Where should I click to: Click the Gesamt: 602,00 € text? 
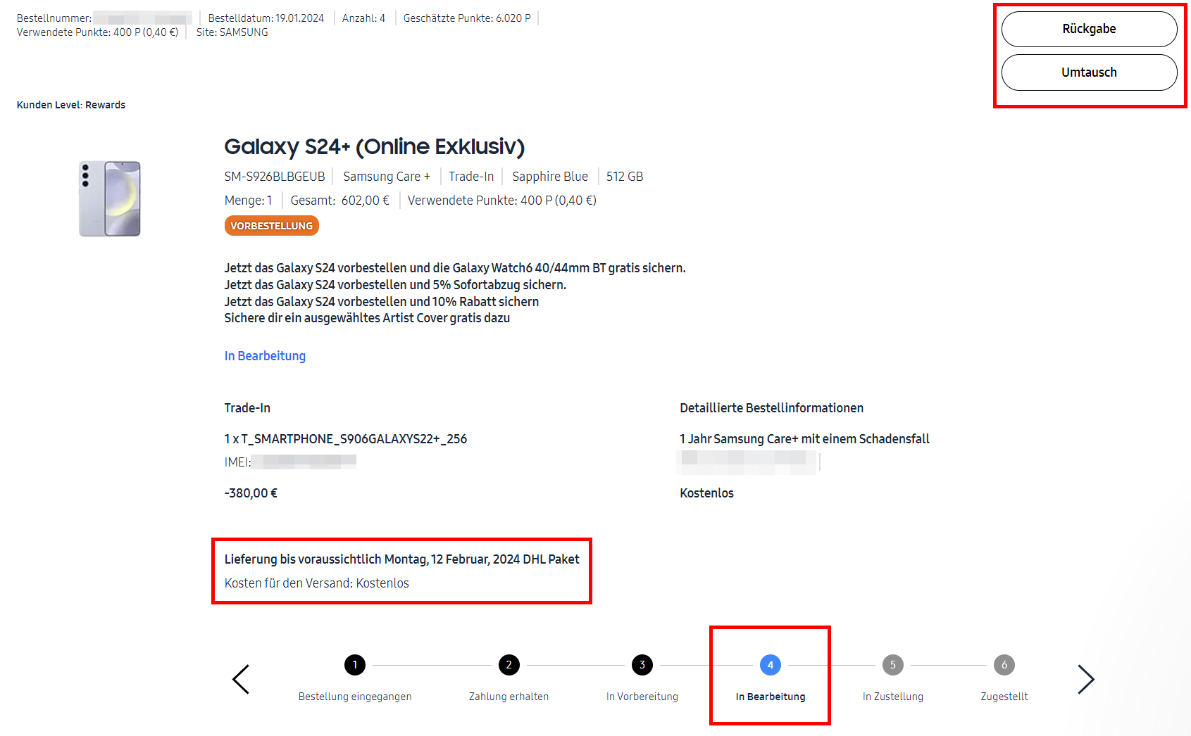tap(340, 201)
